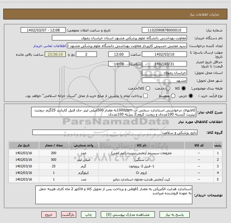Screen dimensions: 231x223
Task: Select item ملزومات سیستم آزمایش نیتریت
Action: 141,153
